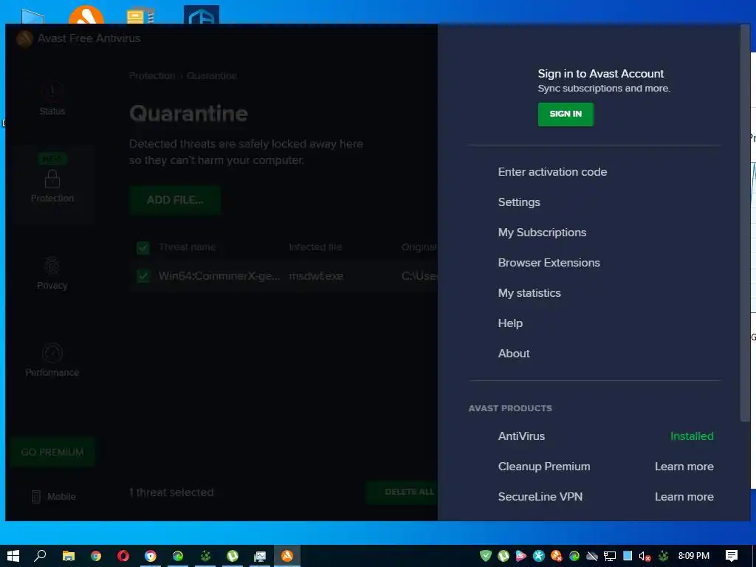Open the Help menu entry

tap(510, 323)
